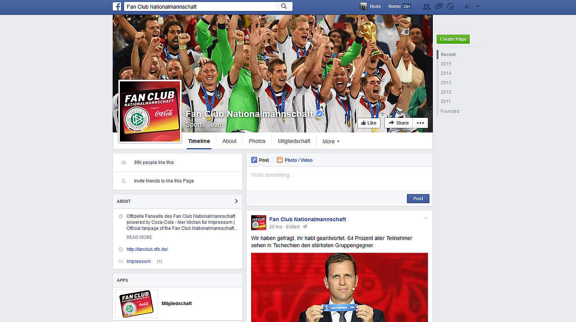Share the page via Share button
This screenshot has width=576, height=322.
click(x=399, y=123)
